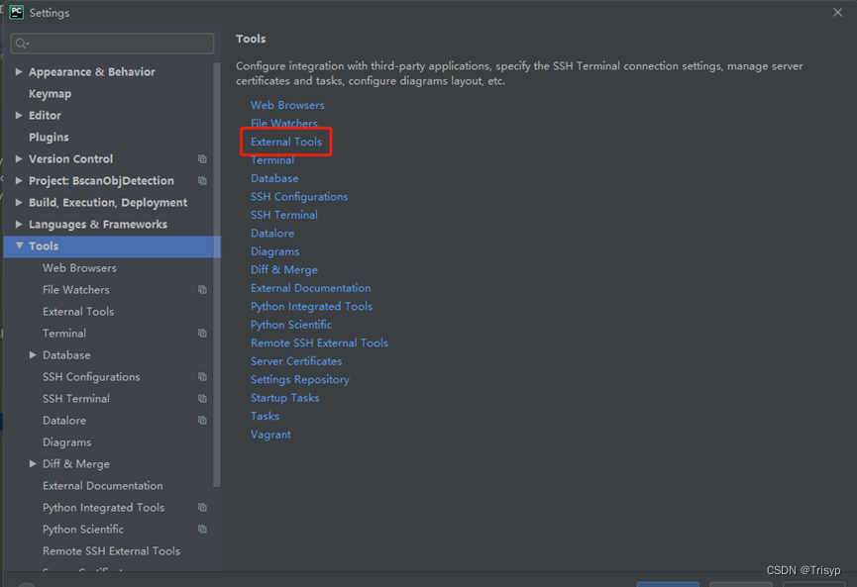Image resolution: width=857 pixels, height=587 pixels.
Task: Open the Database link in Tools pane
Action: coord(274,178)
